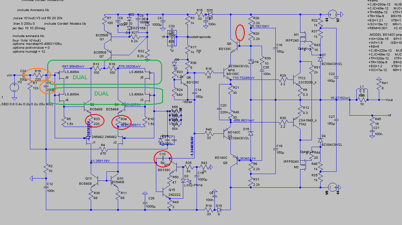Select transistor Q13 BC546B symbol

(94, 180)
